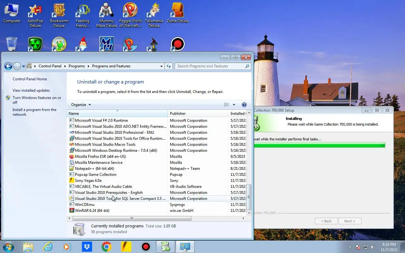Open the change-view options dropdown arrow

pos(234,105)
